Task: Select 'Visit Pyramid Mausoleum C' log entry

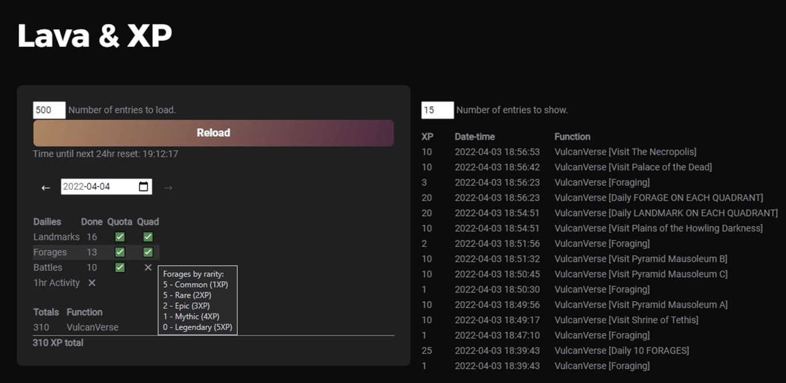Action: (x=641, y=274)
